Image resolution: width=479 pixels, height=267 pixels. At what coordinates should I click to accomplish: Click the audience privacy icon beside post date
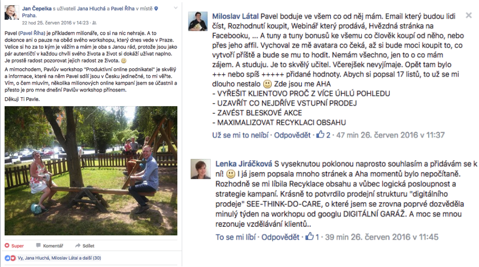click(95, 23)
